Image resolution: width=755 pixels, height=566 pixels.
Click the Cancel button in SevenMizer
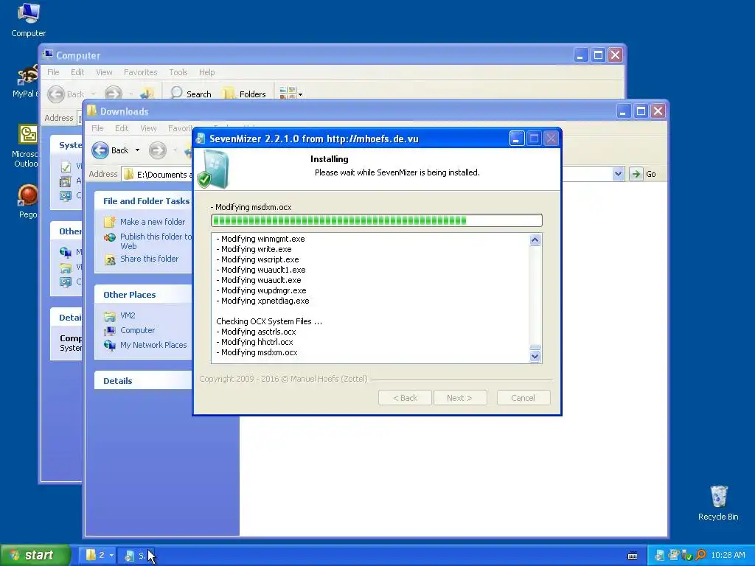523,398
